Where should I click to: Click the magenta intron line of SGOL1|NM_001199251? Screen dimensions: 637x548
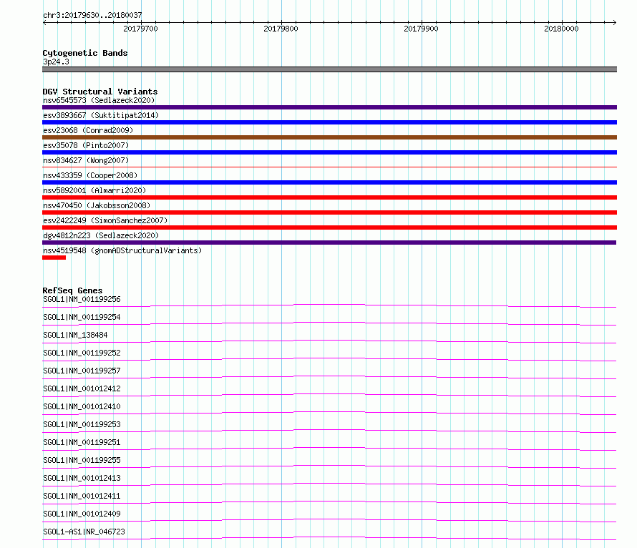[x=329, y=449]
